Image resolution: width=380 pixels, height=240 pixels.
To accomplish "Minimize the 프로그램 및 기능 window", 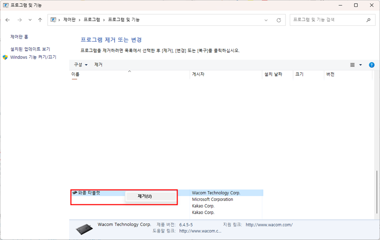I will (340, 5).
